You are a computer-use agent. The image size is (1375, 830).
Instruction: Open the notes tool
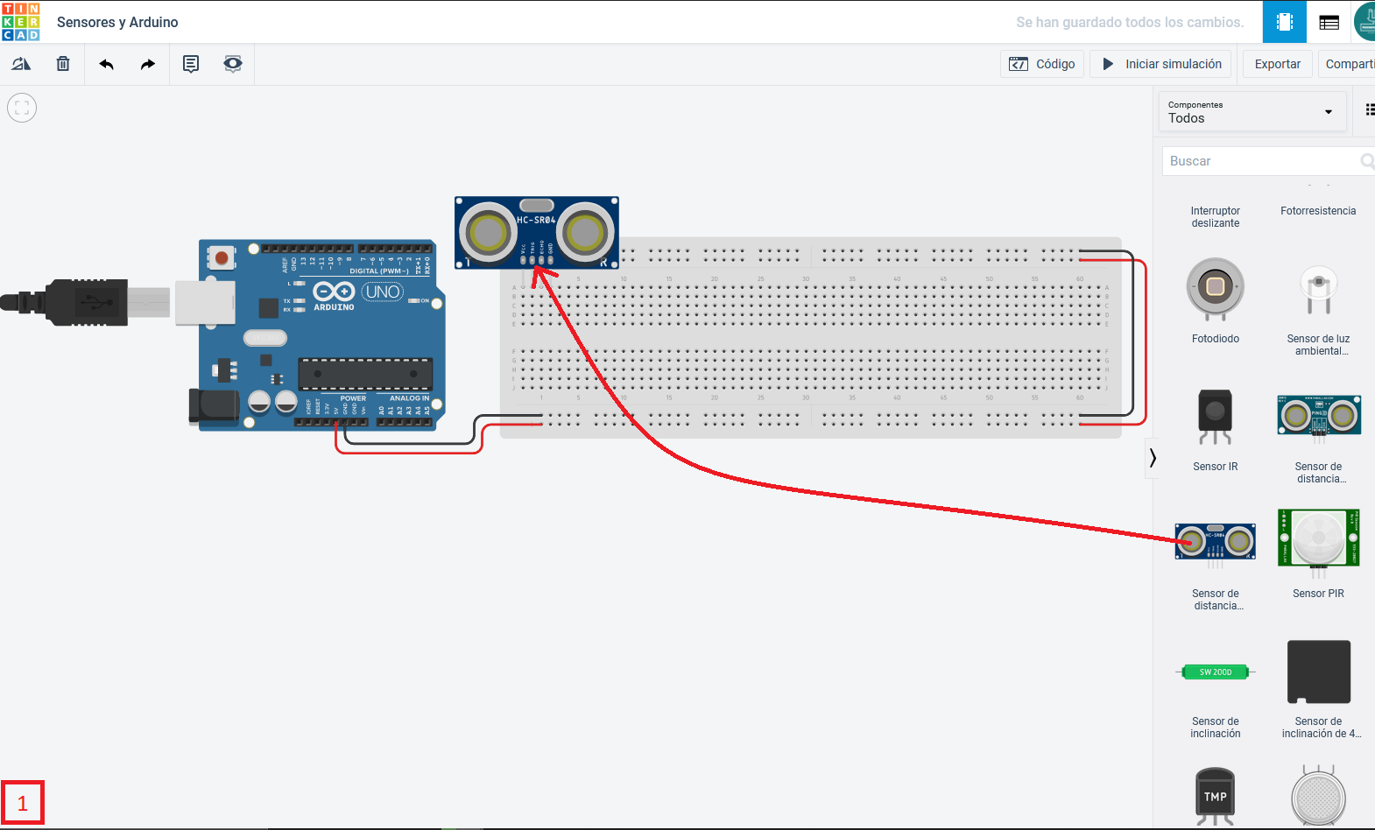(x=191, y=64)
